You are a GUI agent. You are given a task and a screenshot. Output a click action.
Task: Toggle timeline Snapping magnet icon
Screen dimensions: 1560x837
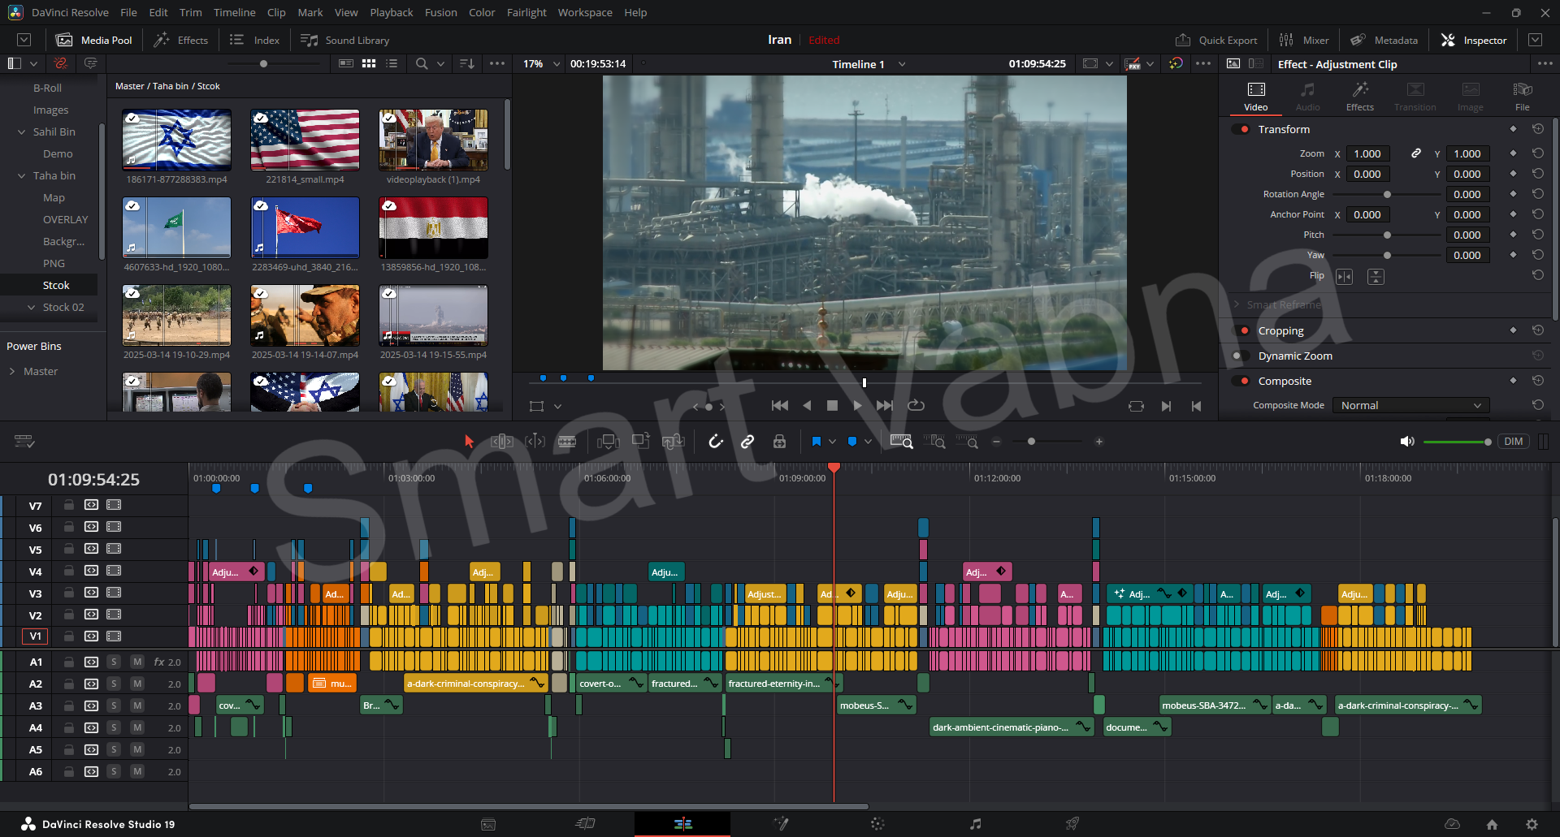click(716, 442)
